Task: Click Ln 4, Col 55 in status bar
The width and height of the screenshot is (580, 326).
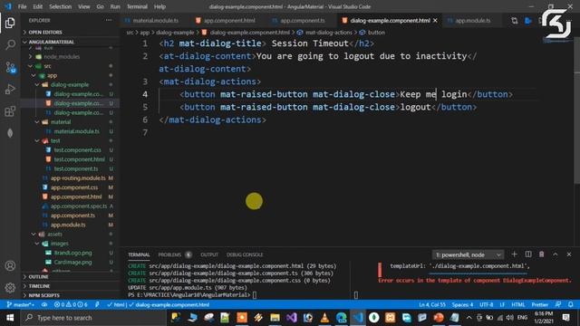Action: click(432, 304)
